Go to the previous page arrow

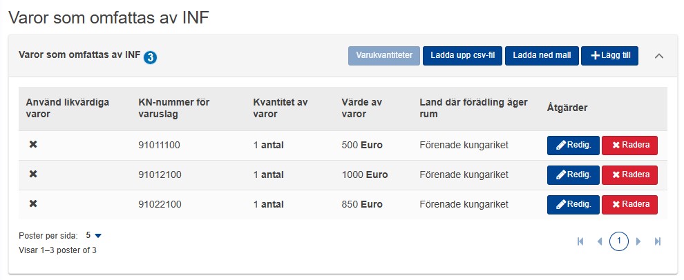coord(600,241)
